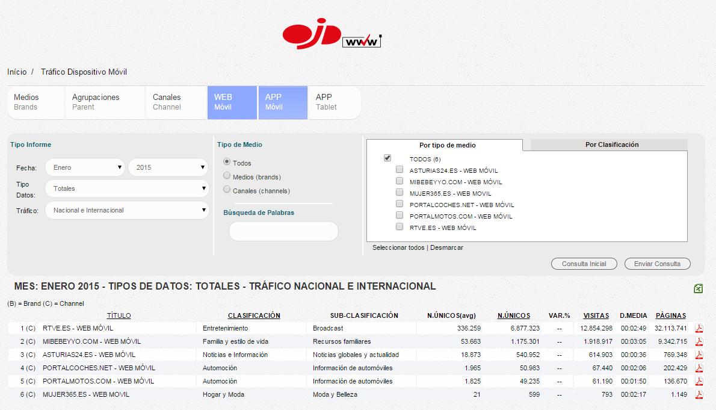The image size is (716, 410).
Task: Click PORTALMOTOS.COM - WEB MÓVIL table title
Action: (98, 381)
